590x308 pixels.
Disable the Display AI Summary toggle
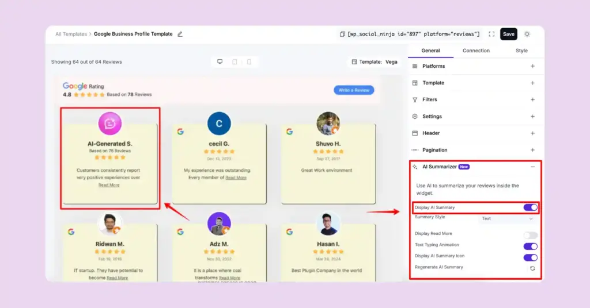530,207
